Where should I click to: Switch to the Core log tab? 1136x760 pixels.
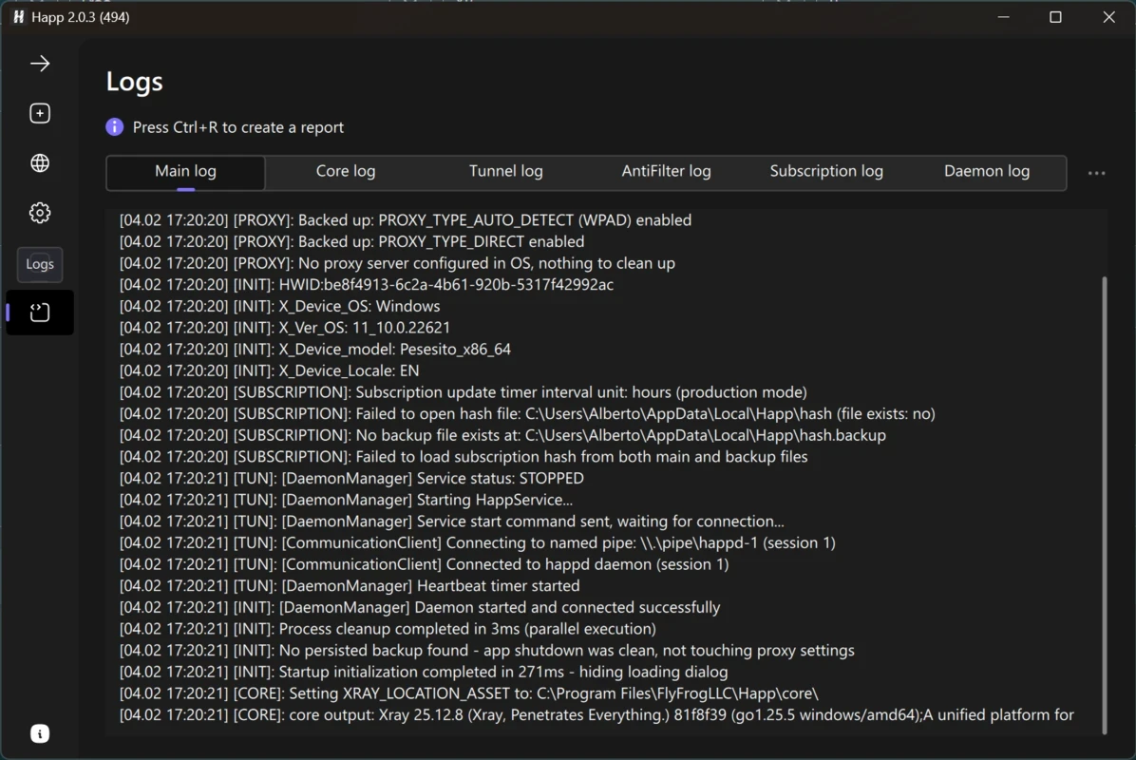point(346,172)
